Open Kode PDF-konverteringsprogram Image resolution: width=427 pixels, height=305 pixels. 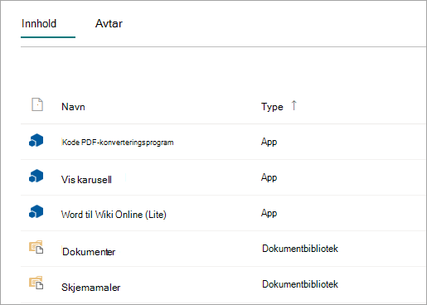click(x=118, y=143)
